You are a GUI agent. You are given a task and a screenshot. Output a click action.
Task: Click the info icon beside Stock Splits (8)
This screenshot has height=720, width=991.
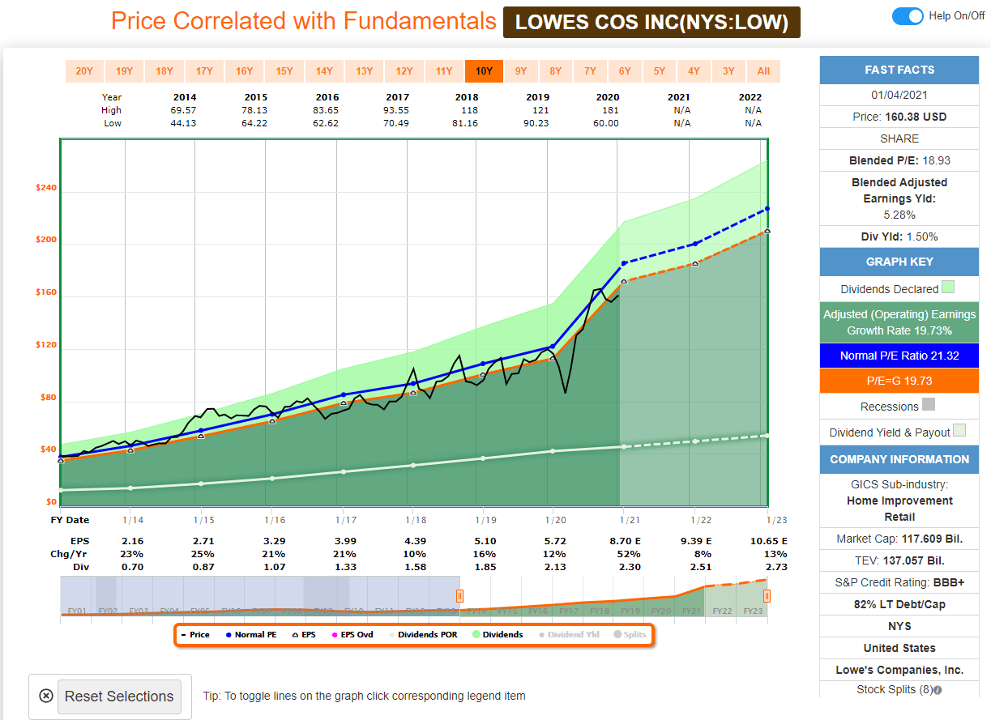[938, 689]
